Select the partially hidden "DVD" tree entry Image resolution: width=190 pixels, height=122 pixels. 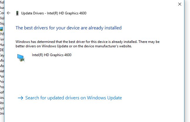pos(2,34)
